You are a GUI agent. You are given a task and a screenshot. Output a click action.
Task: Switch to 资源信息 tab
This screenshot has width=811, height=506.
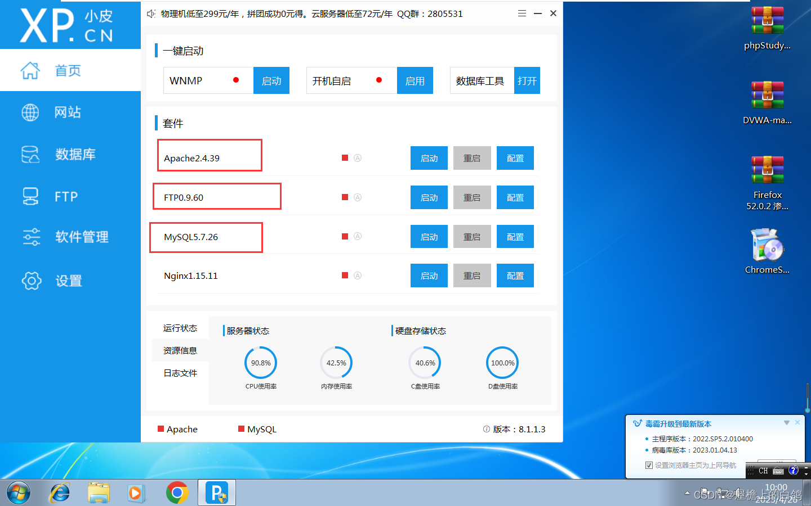pos(180,350)
